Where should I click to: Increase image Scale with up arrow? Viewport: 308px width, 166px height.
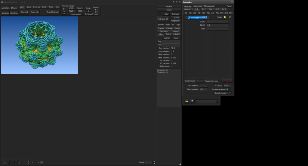88,10
